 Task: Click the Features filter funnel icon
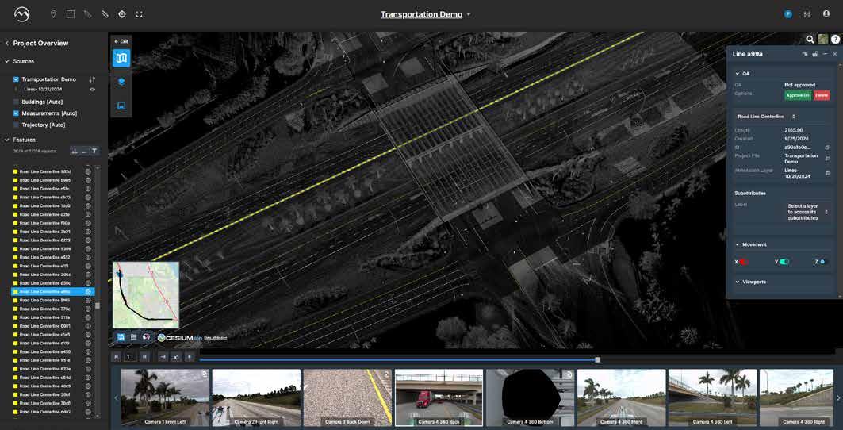(94, 152)
